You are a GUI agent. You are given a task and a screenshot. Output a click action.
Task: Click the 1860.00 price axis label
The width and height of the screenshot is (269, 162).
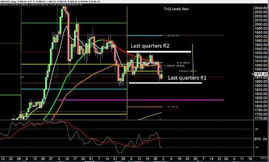(261, 81)
